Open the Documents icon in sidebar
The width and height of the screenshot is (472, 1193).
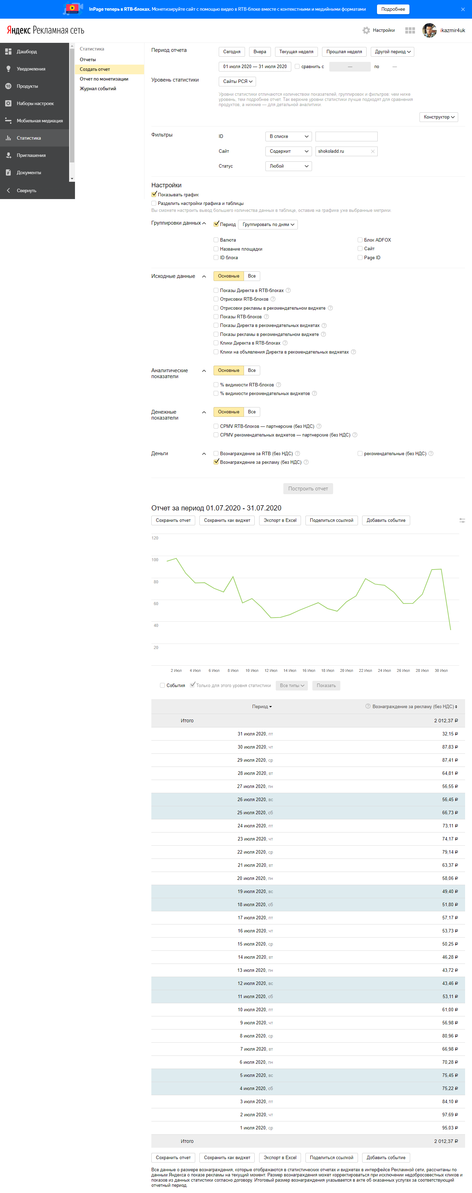pyautogui.click(x=8, y=173)
